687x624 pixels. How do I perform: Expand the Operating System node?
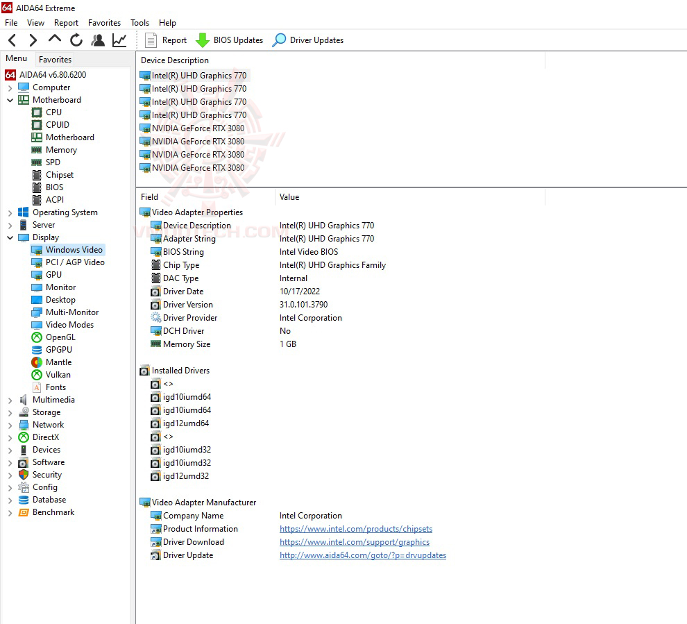coord(10,213)
